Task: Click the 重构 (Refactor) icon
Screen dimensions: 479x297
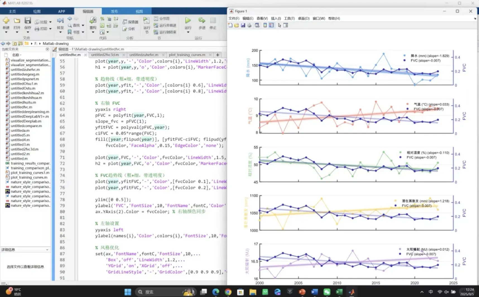Action: click(93, 21)
